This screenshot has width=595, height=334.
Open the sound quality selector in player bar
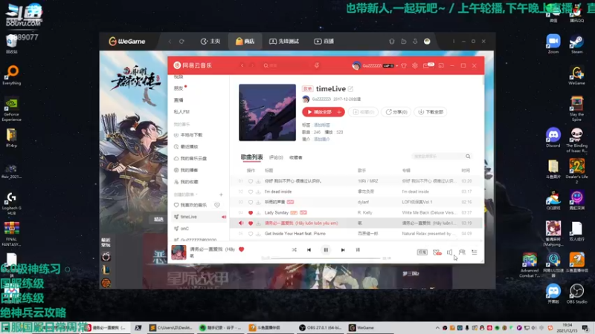point(422,252)
